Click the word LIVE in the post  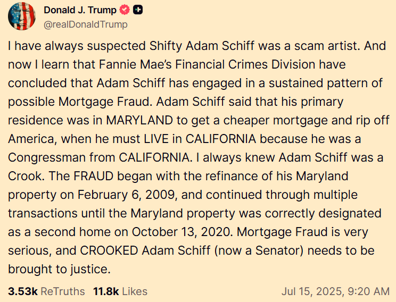156,139
